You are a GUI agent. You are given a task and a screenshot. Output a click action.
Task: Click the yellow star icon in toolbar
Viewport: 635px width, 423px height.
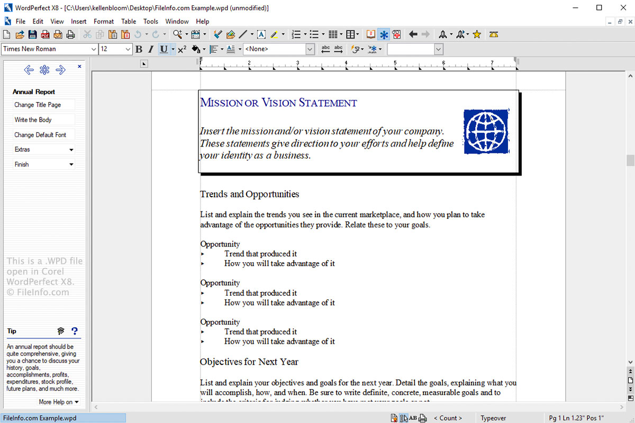point(477,35)
